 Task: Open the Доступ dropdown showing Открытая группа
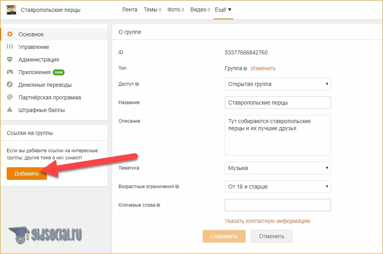coord(278,84)
